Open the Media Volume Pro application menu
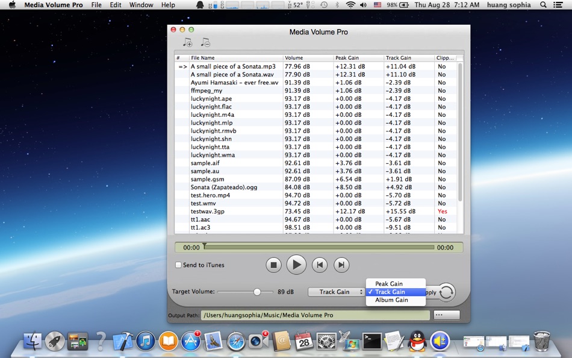The height and width of the screenshot is (358, 572). pyautogui.click(x=54, y=5)
